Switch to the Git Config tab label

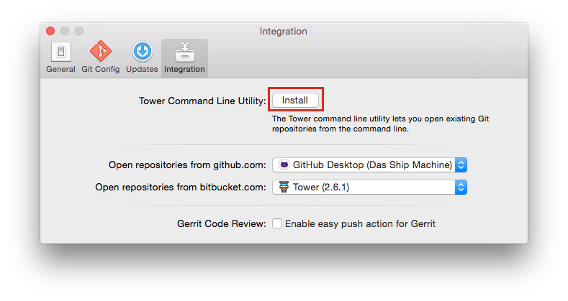(x=101, y=70)
